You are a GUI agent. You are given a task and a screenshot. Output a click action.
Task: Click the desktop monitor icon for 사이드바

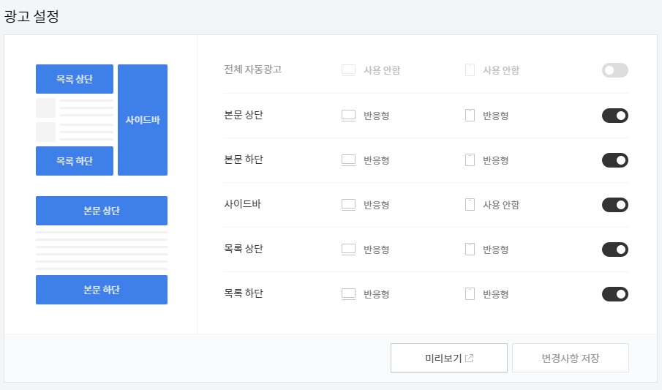[348, 205]
